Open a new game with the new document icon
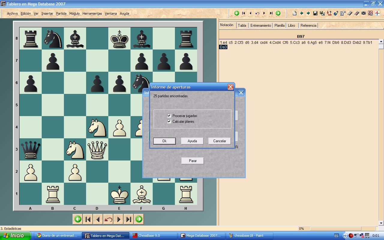The height and width of the screenshot is (240, 384). (295, 13)
